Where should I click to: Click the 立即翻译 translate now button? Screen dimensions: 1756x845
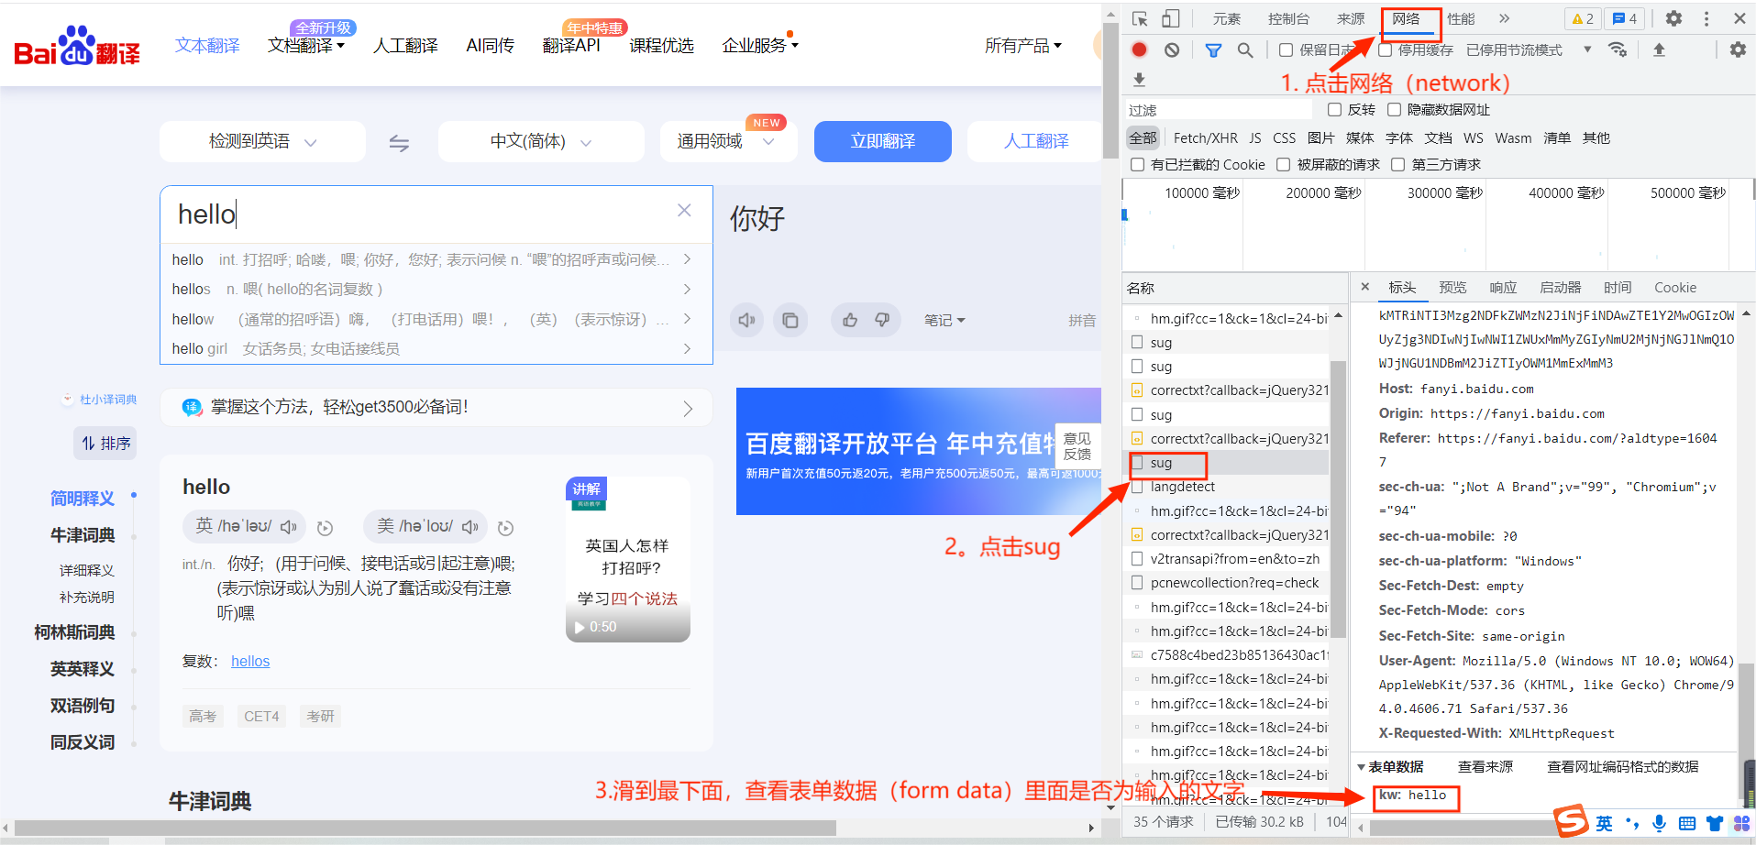pyautogui.click(x=882, y=141)
